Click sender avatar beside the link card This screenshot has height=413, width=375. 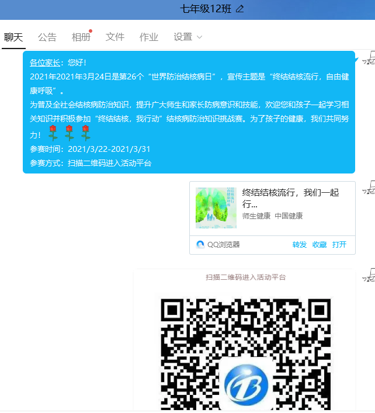coord(370,188)
